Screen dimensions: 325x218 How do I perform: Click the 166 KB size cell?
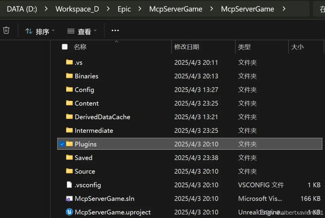311,199
